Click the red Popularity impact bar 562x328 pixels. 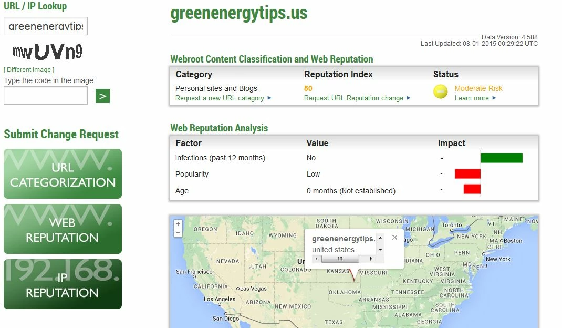(x=468, y=173)
